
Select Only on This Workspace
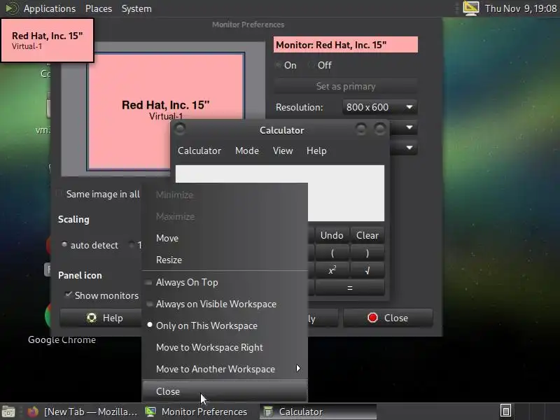(225, 325)
